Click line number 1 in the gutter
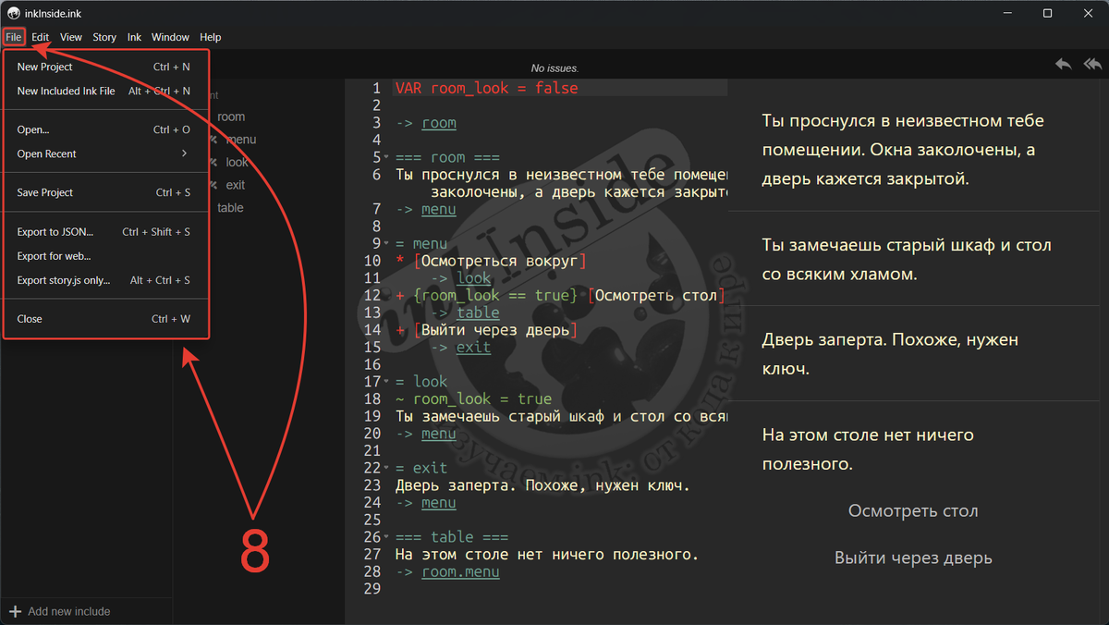Screen dimensions: 1109x625 (376, 89)
